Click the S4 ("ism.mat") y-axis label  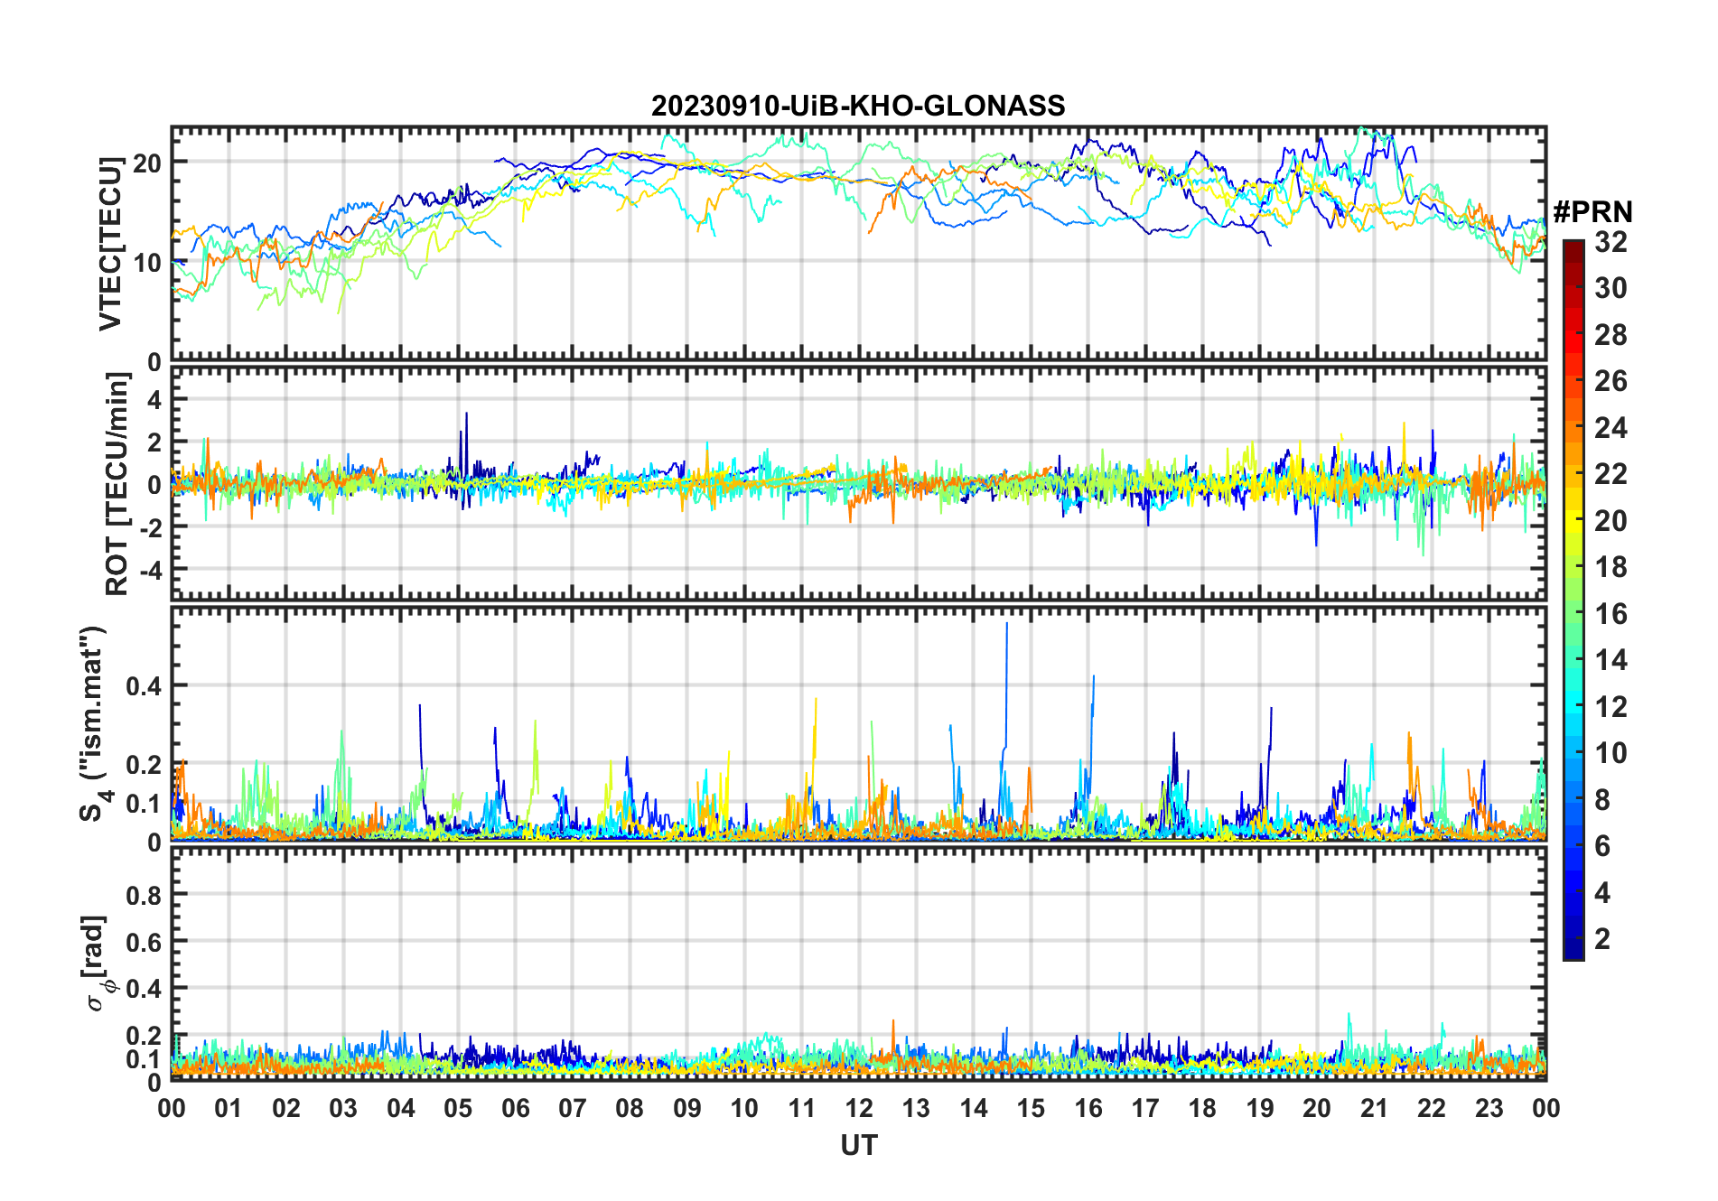[x=93, y=724]
